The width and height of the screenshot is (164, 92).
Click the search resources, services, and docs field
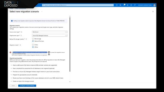point(78,5)
